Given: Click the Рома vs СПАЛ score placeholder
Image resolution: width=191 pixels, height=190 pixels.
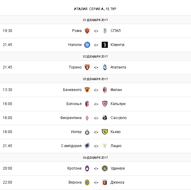Looking at the screenshot, I should click(96, 31).
